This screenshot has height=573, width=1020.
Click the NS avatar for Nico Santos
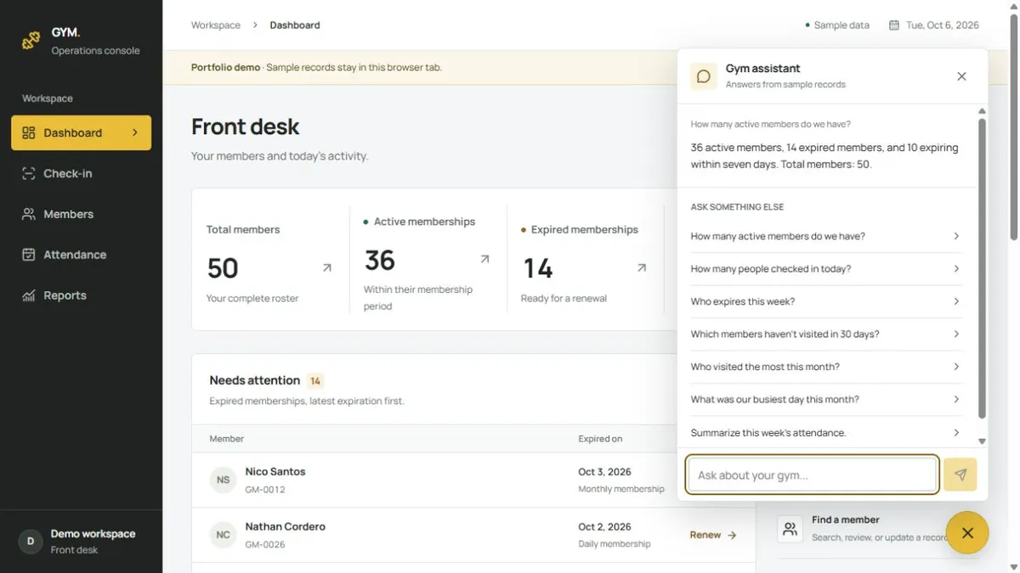(x=223, y=480)
